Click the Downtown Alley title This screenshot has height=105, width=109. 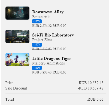[x=48, y=12]
